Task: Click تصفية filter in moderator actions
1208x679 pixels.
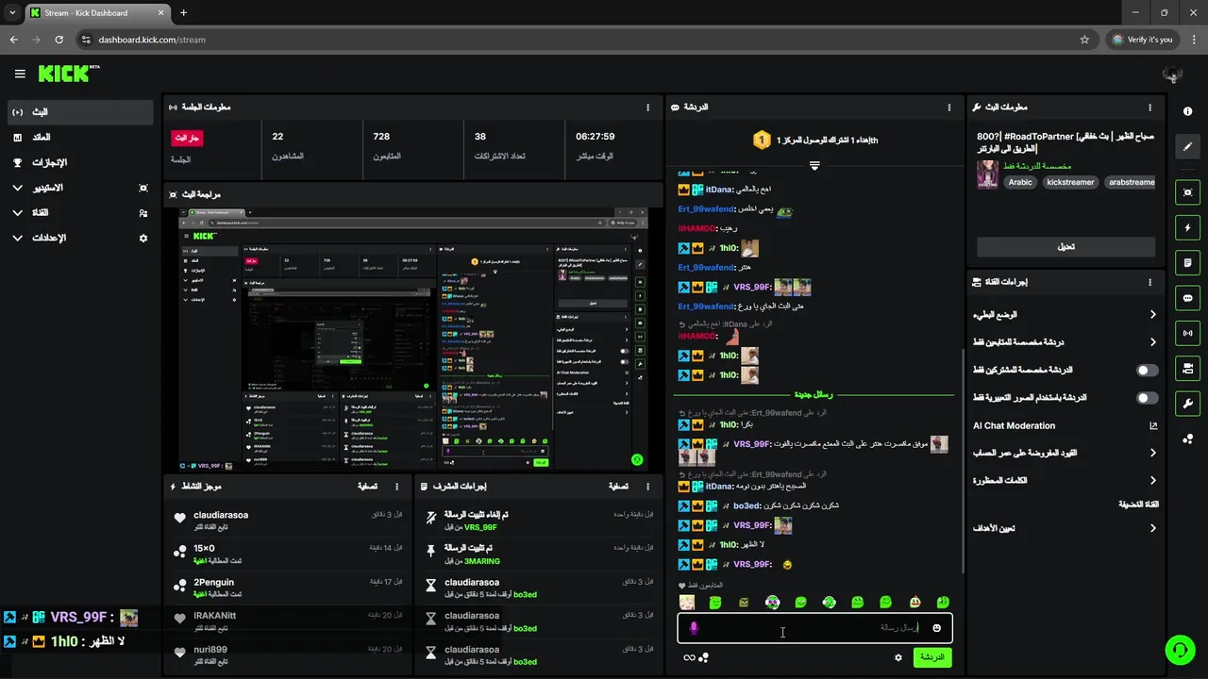Action: coord(617,487)
